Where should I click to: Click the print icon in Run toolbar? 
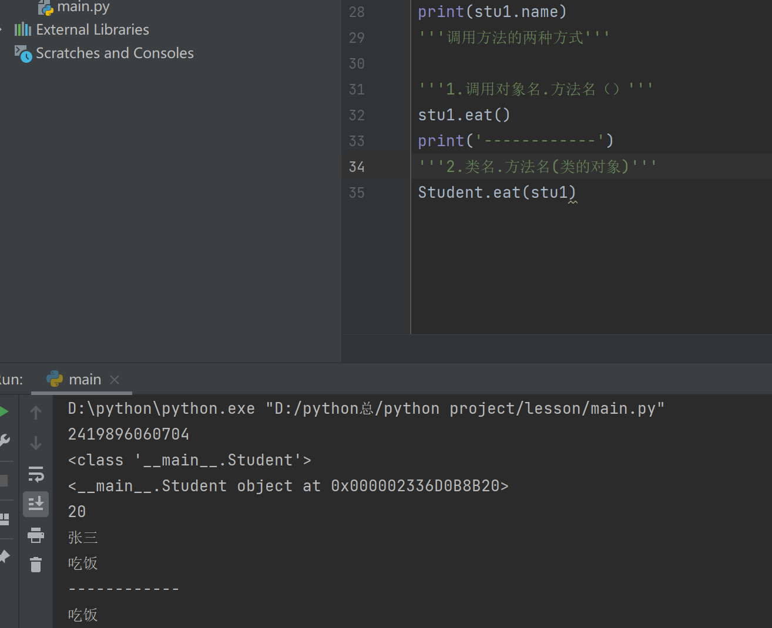tap(36, 535)
